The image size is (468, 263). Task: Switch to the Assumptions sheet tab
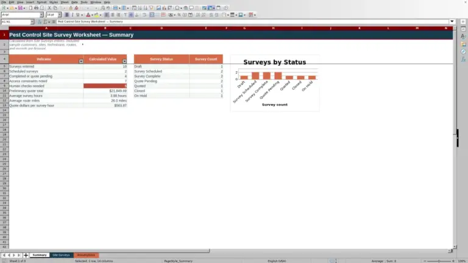86,255
